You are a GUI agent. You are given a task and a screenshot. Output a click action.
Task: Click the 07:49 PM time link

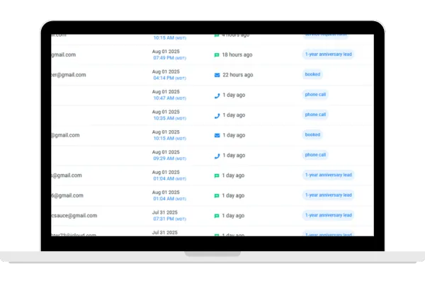(170, 58)
